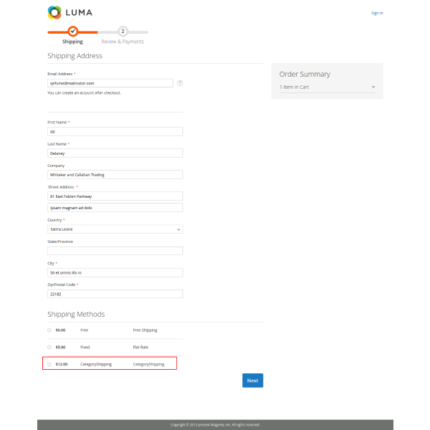Edit the City input field

(x=115, y=272)
